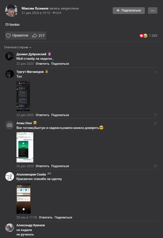Image resolution: width=163 pixels, height=238 pixels.
Task: Toggle the Нравится like button on the post
Action: pos(17,35)
